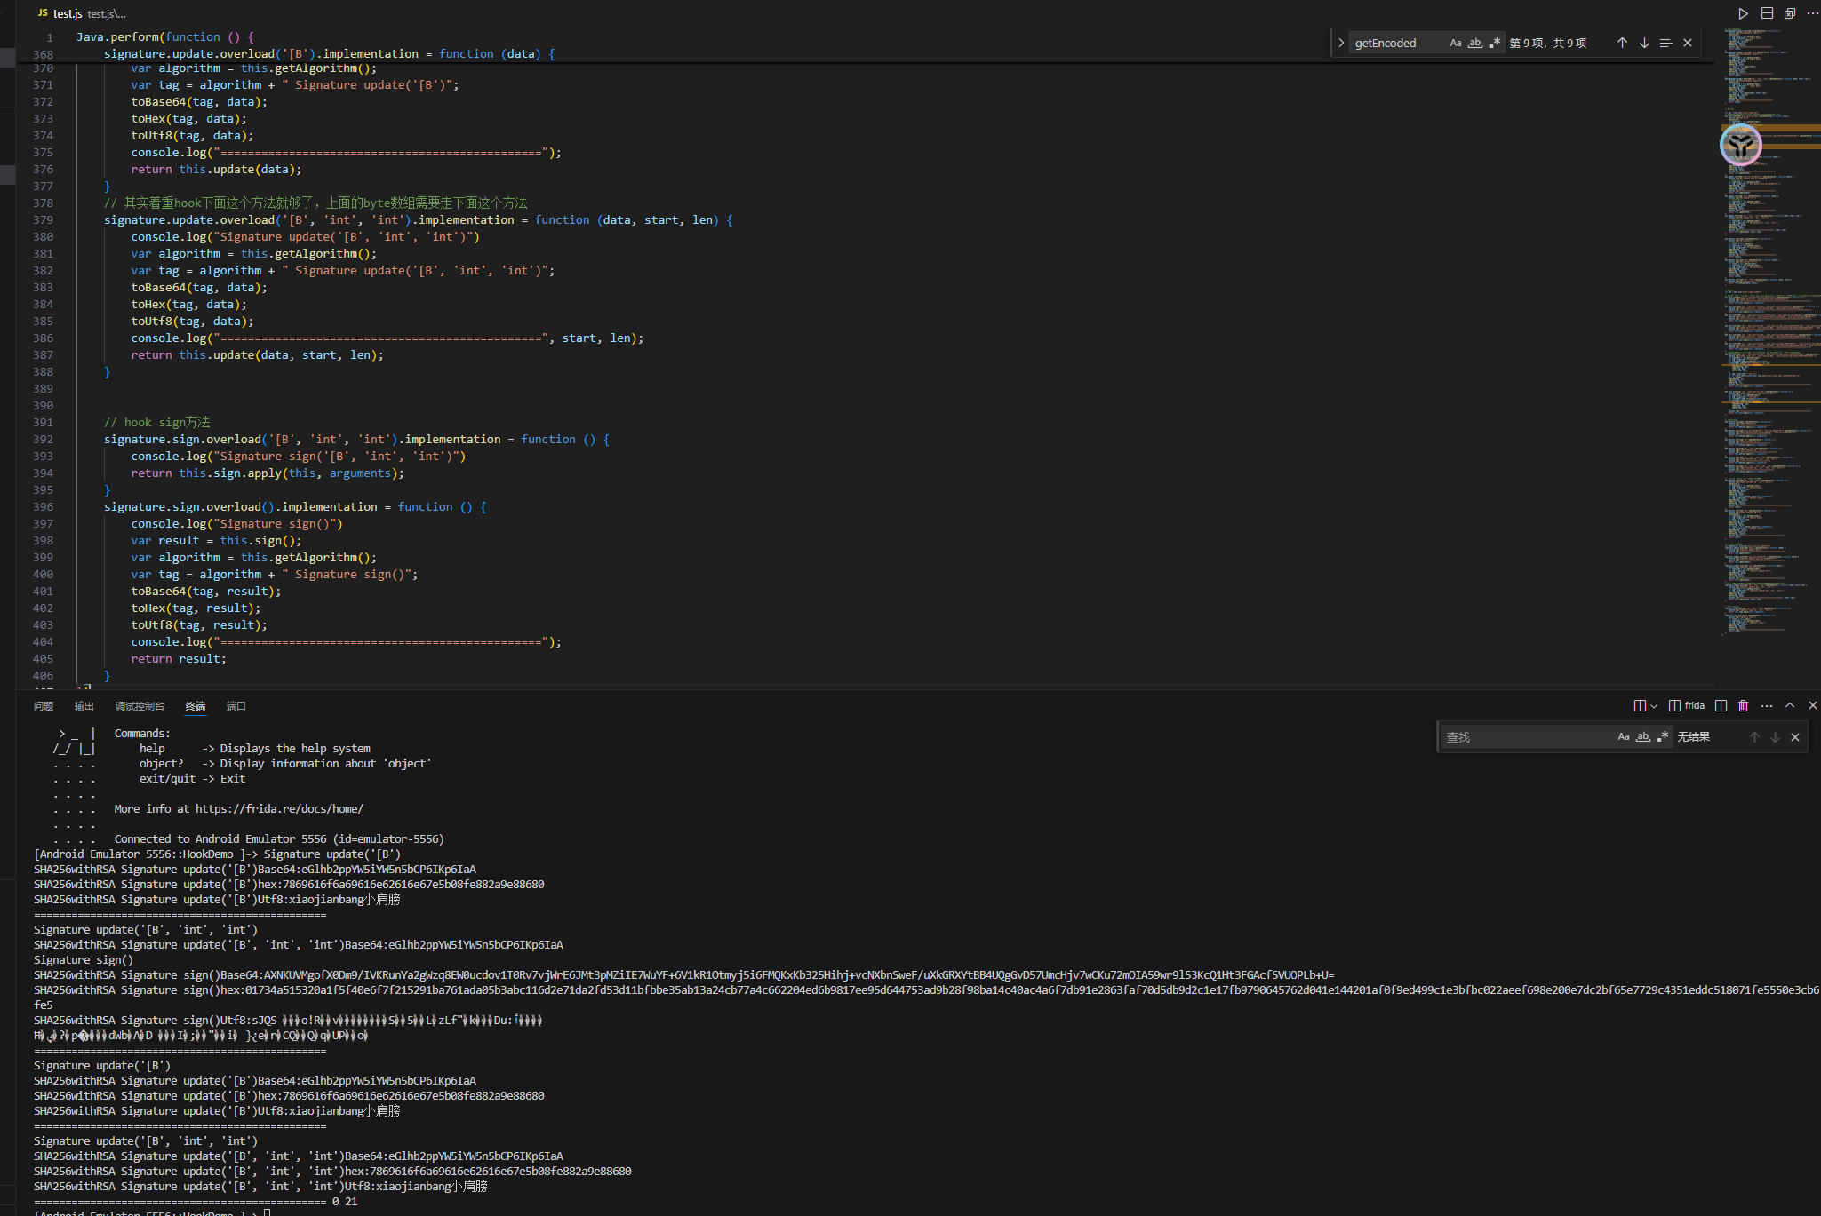This screenshot has width=1821, height=1216.
Task: Maximize panel with chevron up
Action: 1790,705
